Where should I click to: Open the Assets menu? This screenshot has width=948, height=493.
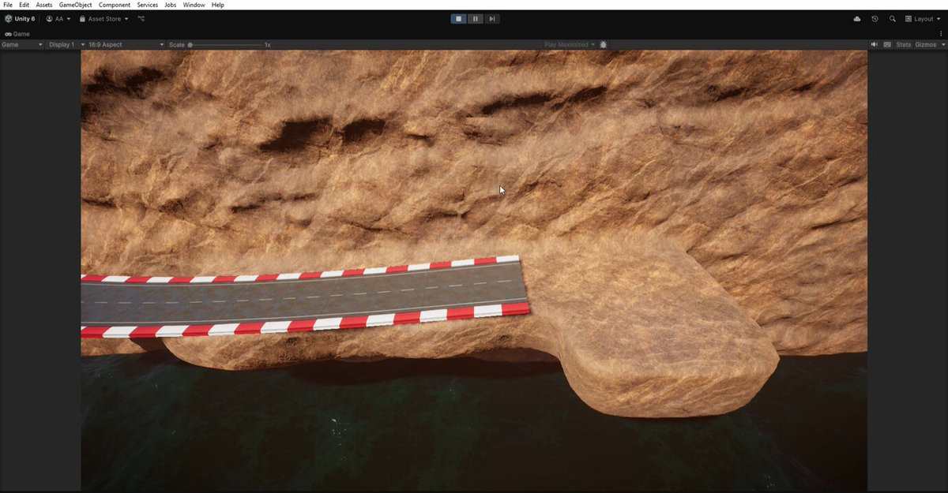tap(44, 5)
